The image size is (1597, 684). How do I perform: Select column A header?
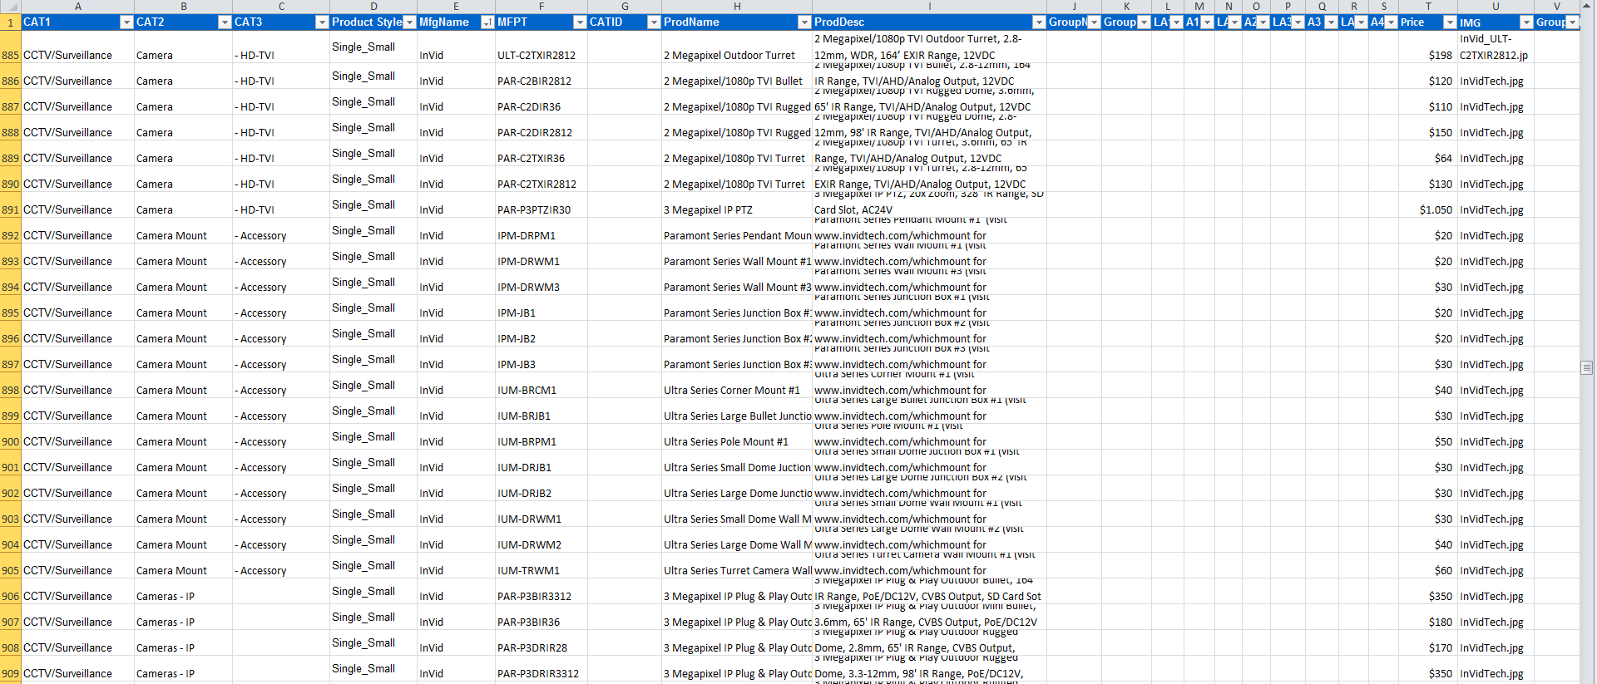77,7
